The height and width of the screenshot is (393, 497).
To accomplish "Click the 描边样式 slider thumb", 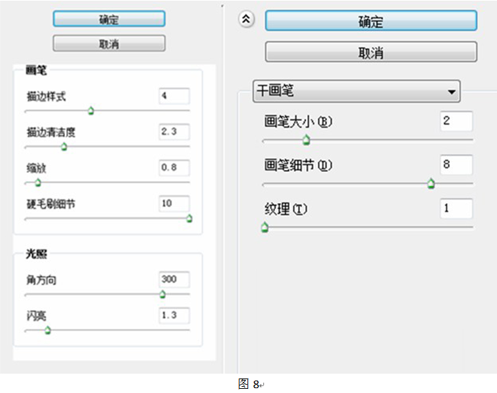I will pyautogui.click(x=91, y=111).
